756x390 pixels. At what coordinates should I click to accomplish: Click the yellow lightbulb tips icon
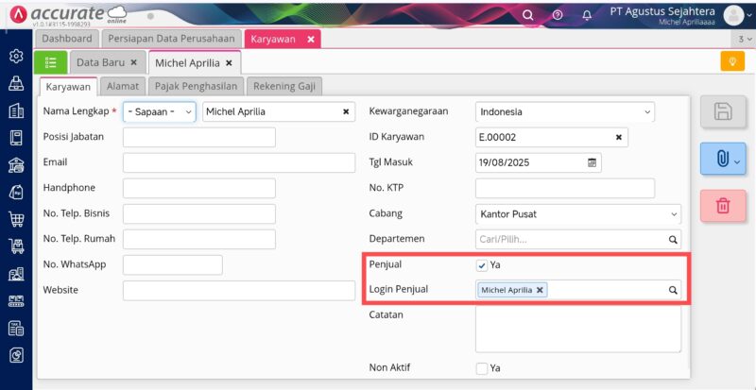pyautogui.click(x=731, y=62)
